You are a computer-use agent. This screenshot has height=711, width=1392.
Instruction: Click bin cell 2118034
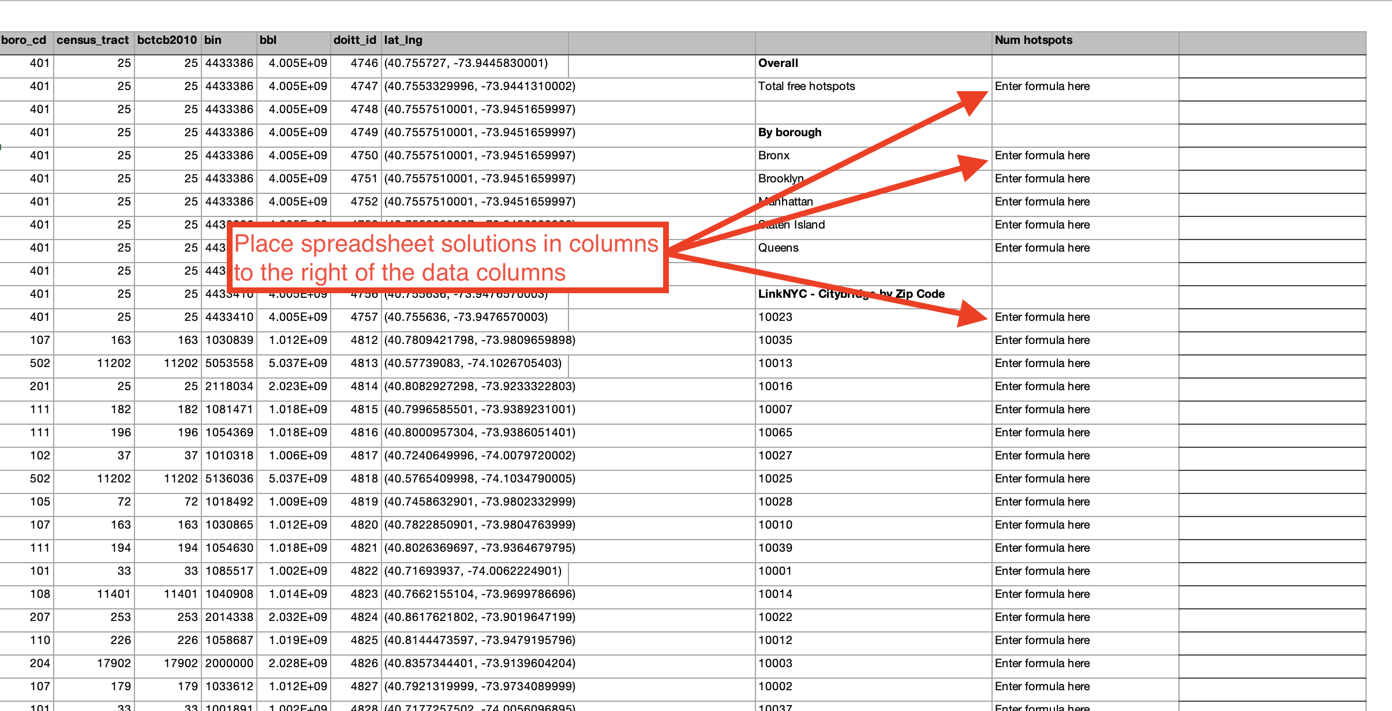click(x=229, y=390)
